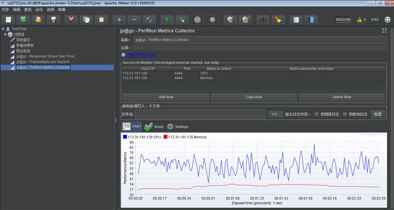
Task: Click the Clear all broom icon
Action: (279, 19)
